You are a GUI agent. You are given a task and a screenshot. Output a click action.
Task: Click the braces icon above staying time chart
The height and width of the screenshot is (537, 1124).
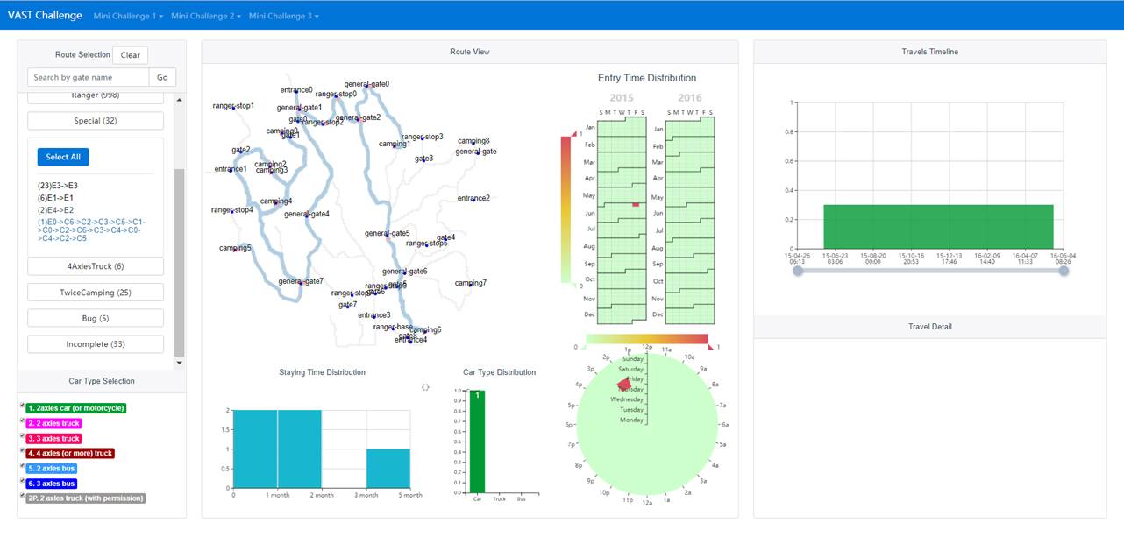click(x=425, y=386)
